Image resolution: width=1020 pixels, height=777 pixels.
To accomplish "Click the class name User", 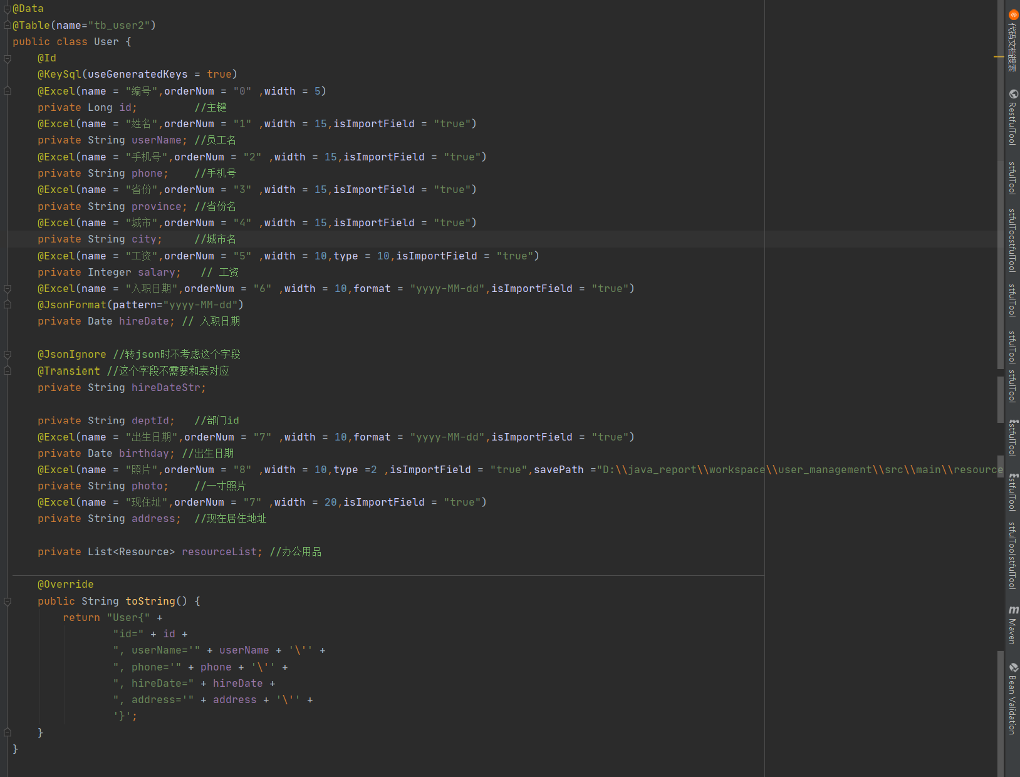I will point(107,41).
